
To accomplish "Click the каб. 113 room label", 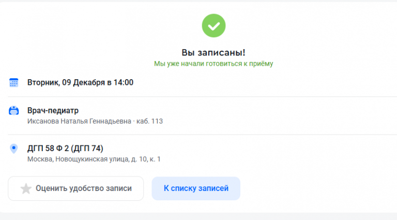I will point(149,121).
